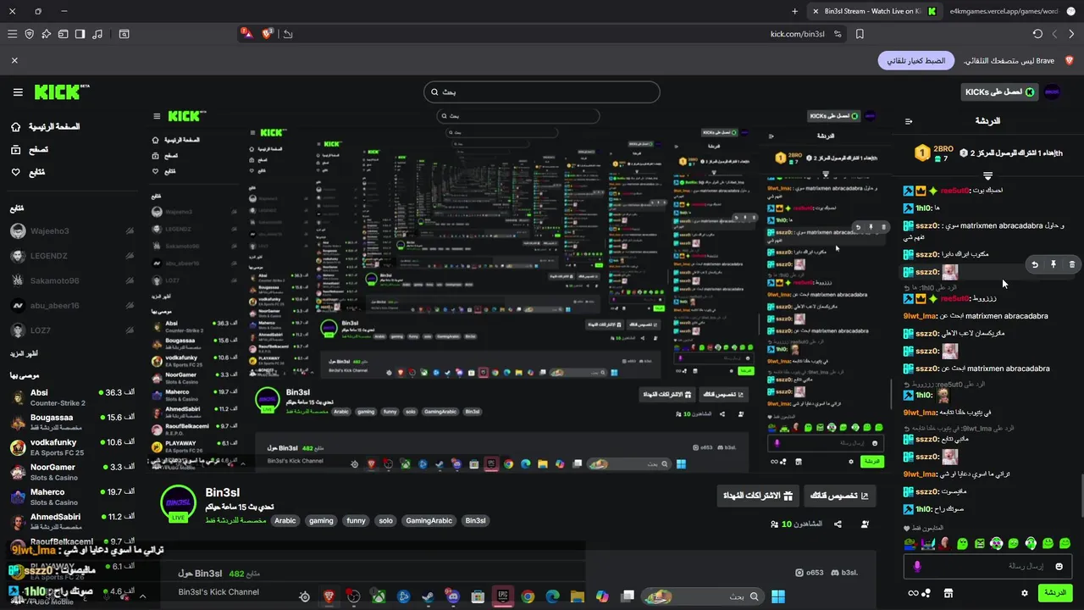Open the Kick sidebar hamburger menu
This screenshot has width=1084, height=610.
pyautogui.click(x=18, y=92)
